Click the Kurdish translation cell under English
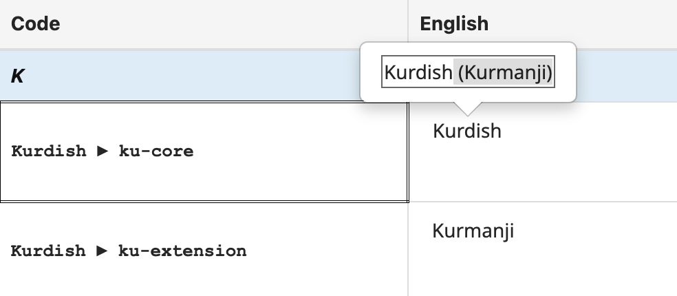This screenshot has height=296, width=677. [x=467, y=131]
